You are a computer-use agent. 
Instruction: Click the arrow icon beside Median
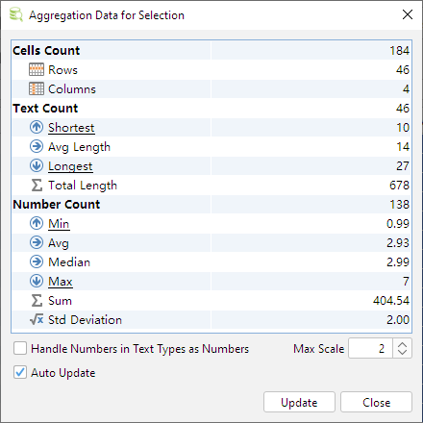(37, 261)
